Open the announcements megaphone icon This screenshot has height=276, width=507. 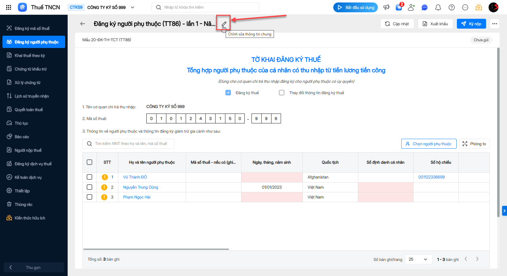coord(386,7)
